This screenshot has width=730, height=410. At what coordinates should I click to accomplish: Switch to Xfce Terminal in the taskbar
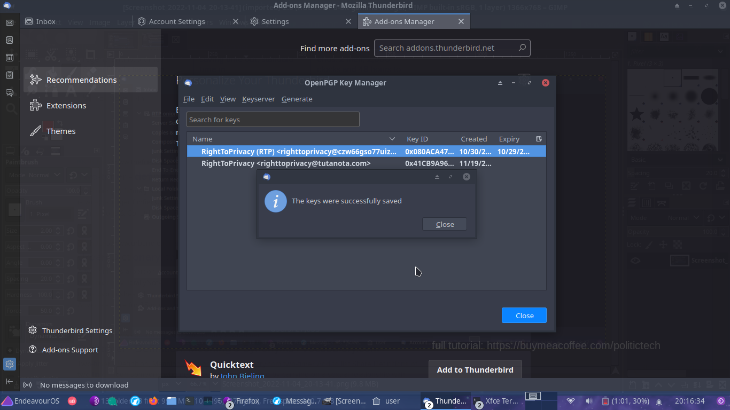tap(495, 401)
